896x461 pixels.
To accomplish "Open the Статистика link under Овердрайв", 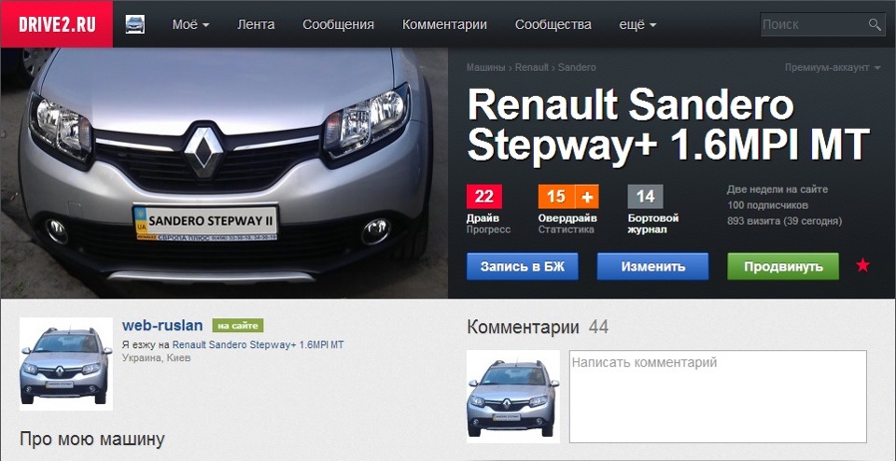I will point(566,230).
